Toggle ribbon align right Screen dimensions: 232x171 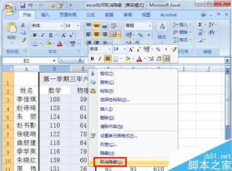(x=105, y=34)
